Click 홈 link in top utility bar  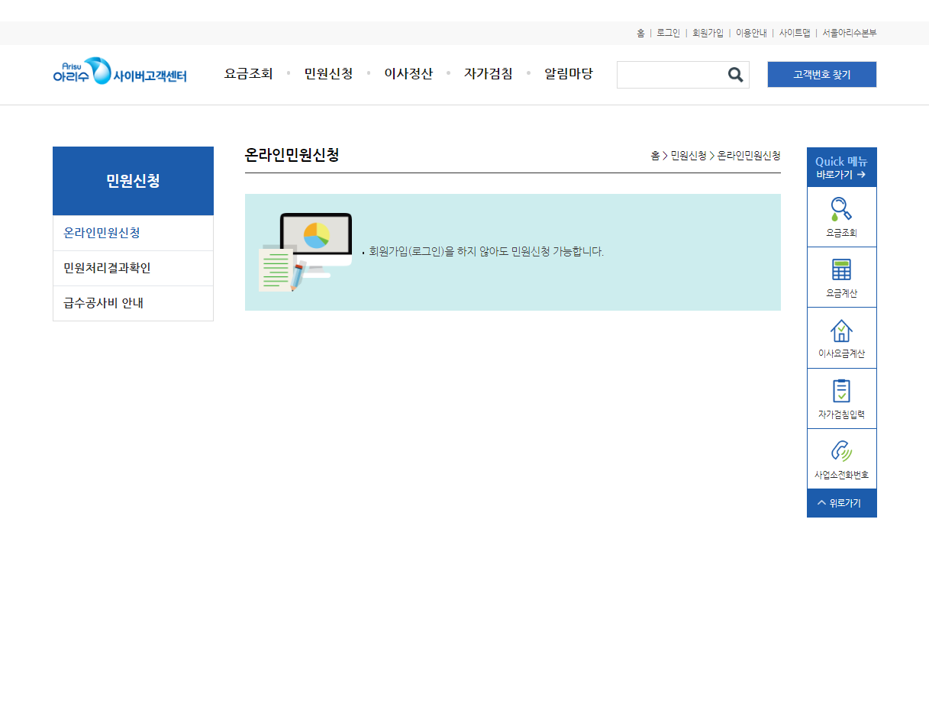(x=640, y=33)
